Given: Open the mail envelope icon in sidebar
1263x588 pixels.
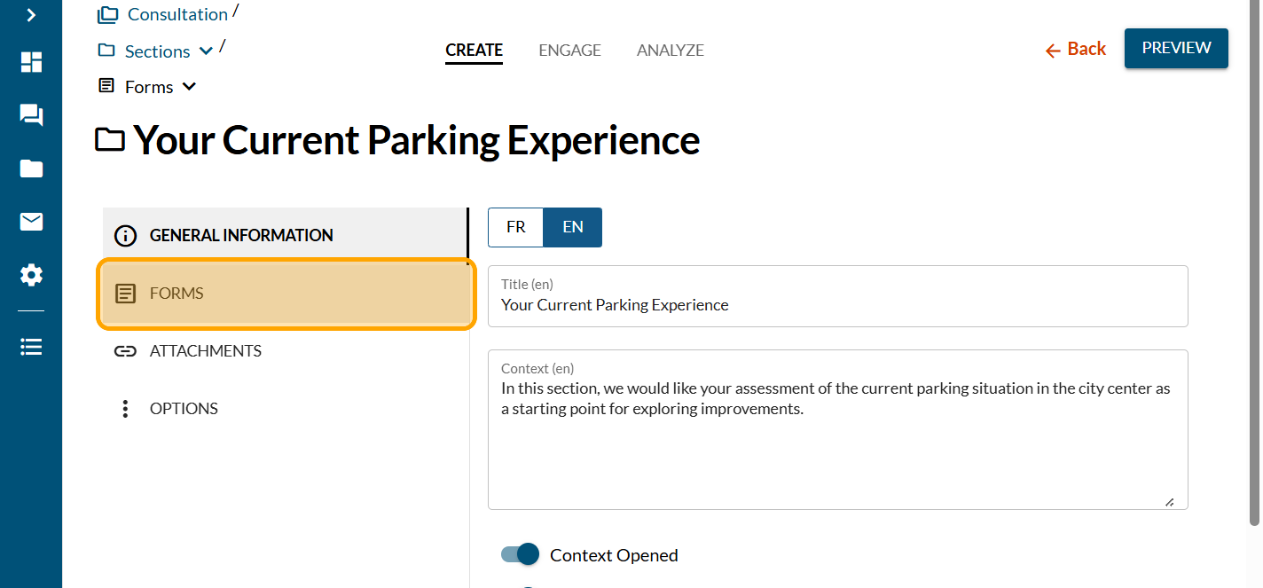Looking at the screenshot, I should point(31,222).
